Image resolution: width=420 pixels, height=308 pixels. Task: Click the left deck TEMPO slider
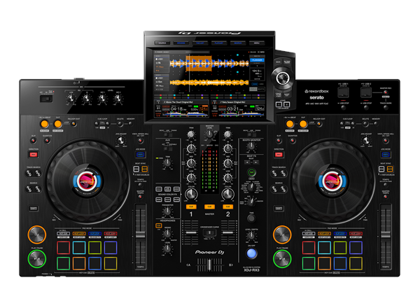point(141,236)
